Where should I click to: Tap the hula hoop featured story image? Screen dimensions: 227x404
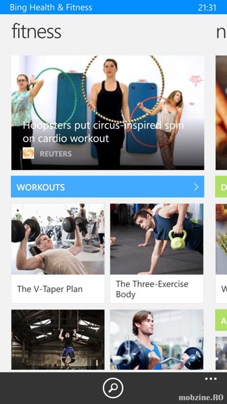(x=108, y=113)
